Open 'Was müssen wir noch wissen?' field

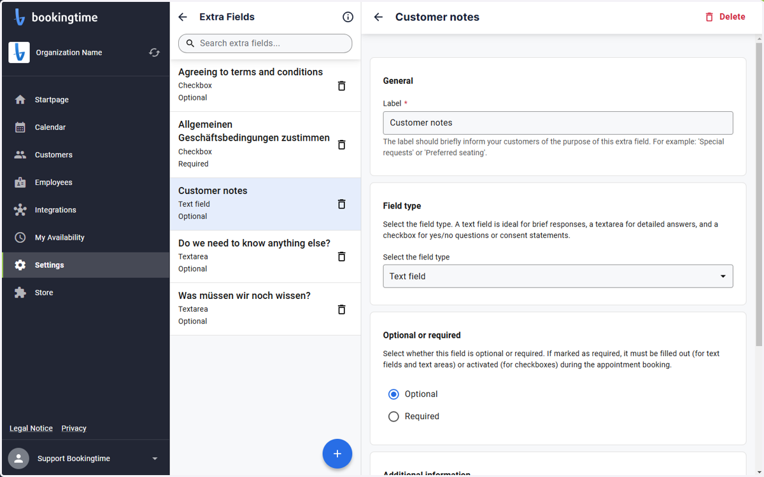pyautogui.click(x=265, y=309)
